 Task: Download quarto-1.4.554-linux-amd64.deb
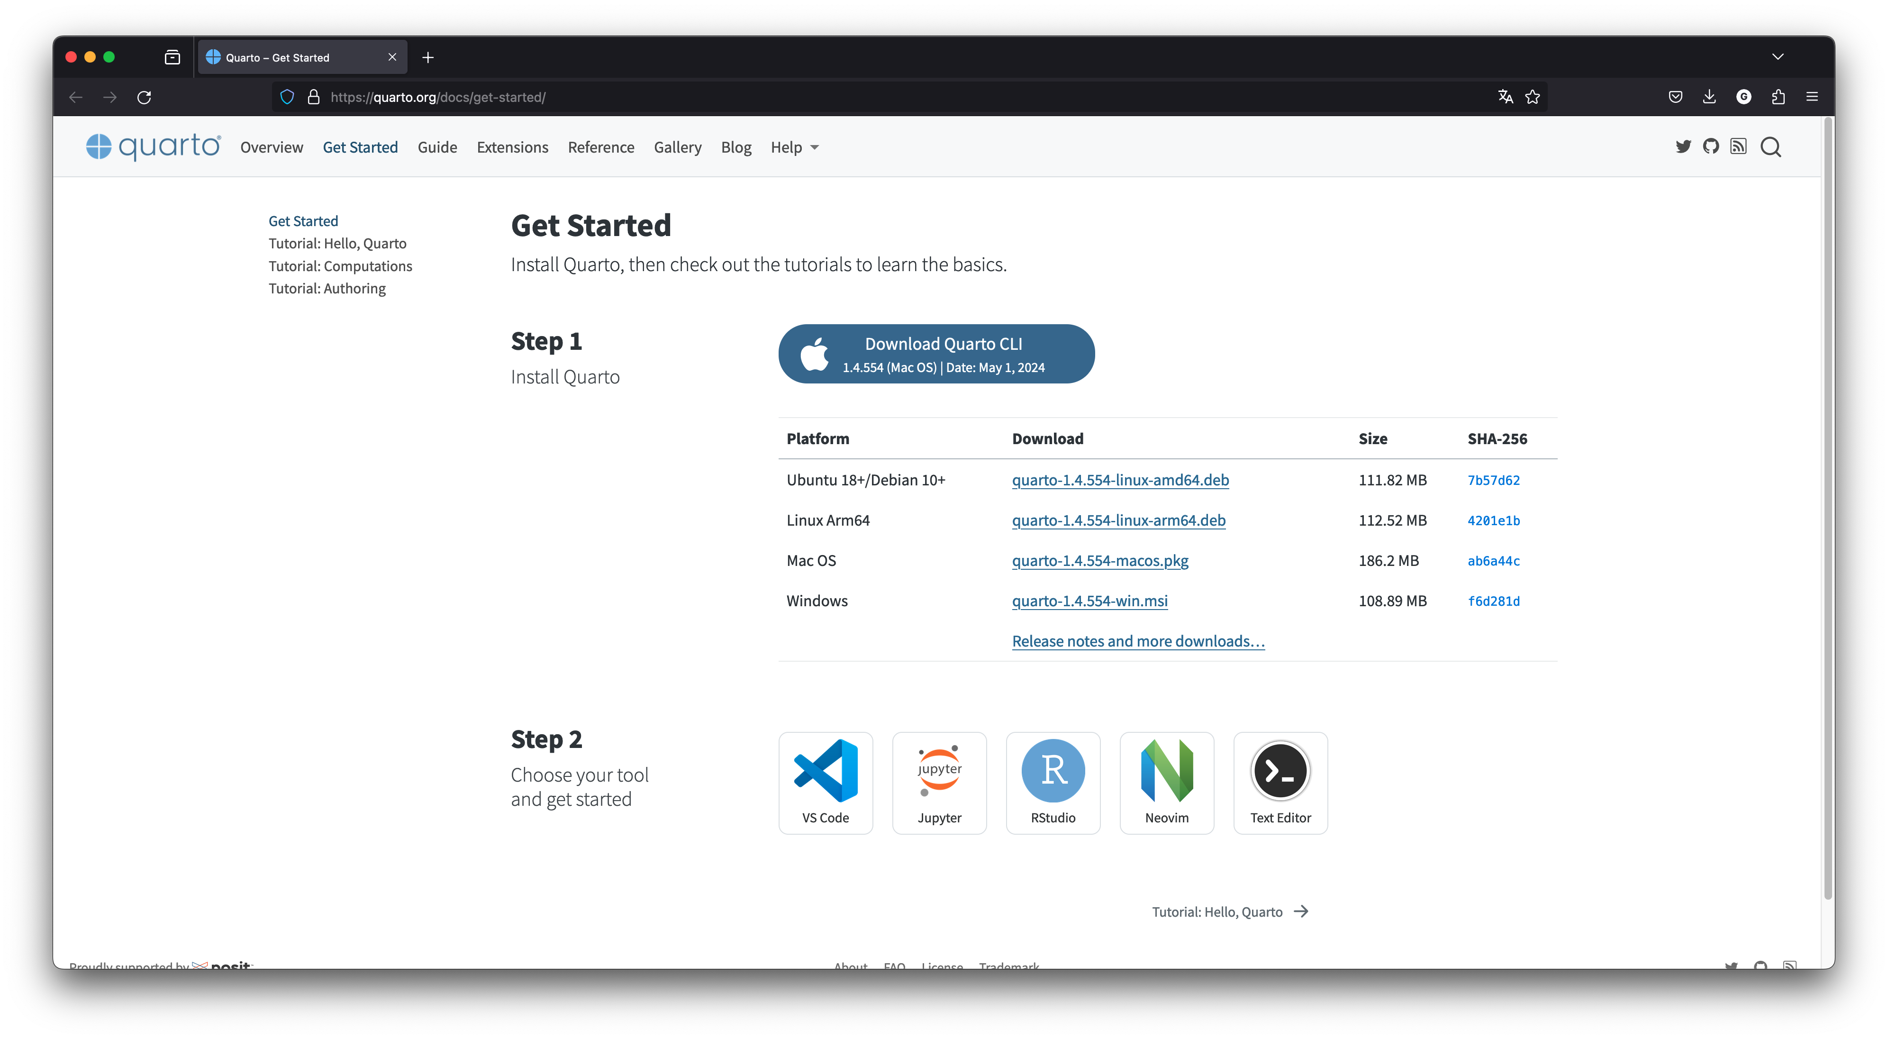(x=1120, y=480)
